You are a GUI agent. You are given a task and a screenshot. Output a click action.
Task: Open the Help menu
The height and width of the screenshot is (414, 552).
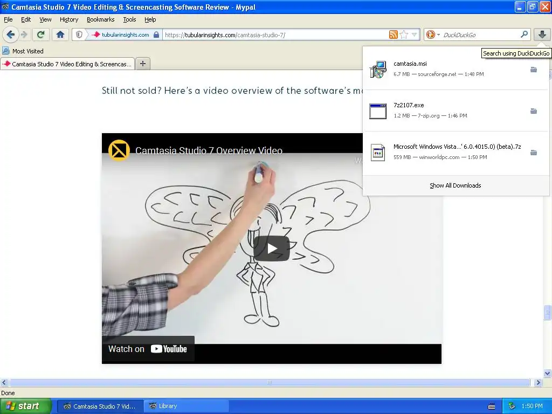point(150,19)
